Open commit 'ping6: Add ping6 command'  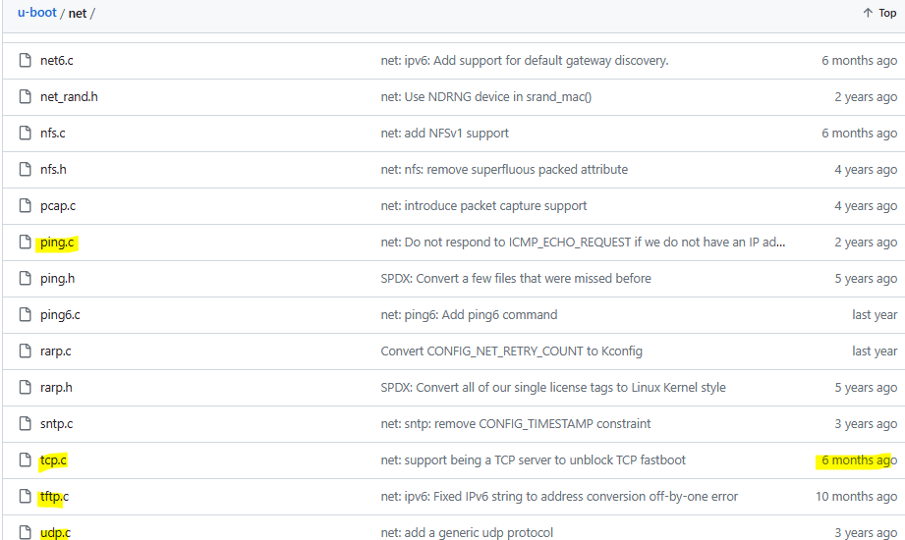coord(469,315)
